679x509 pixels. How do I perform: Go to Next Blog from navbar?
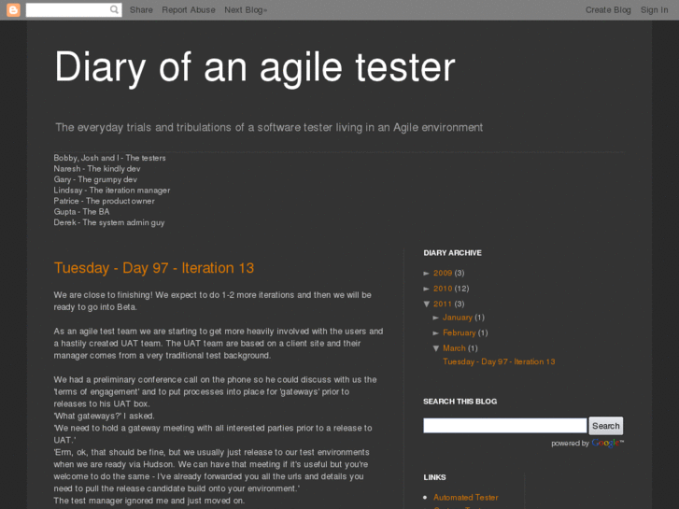point(246,10)
